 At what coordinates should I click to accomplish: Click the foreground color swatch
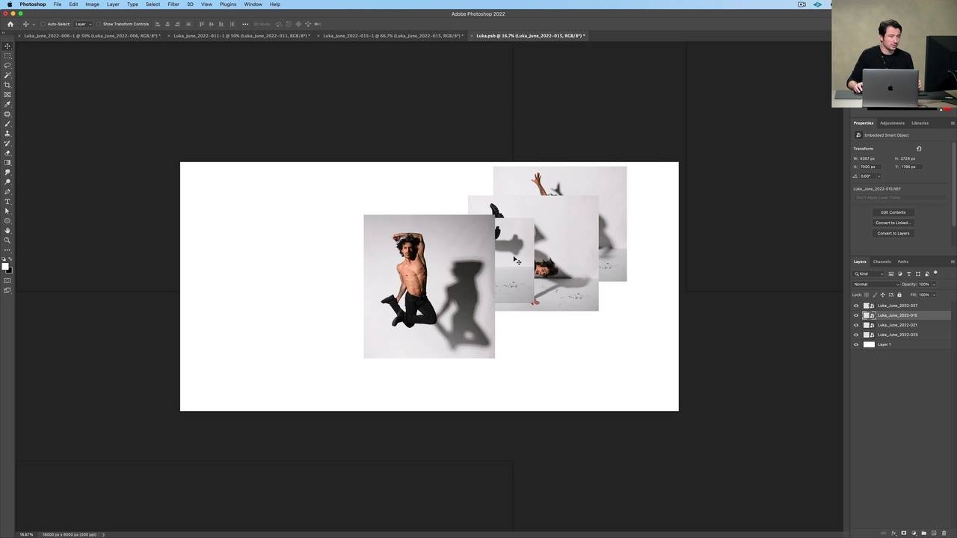[x=5, y=267]
